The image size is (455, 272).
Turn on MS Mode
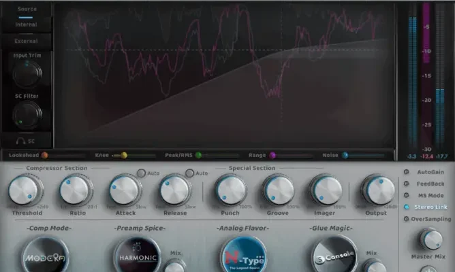tap(408, 195)
